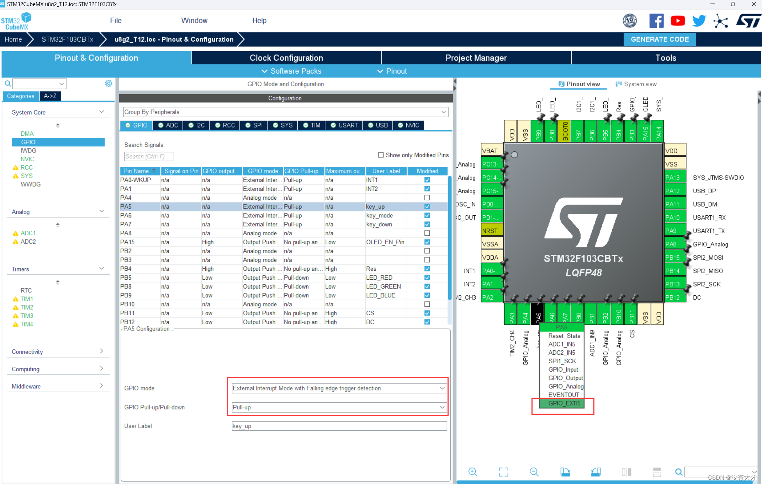The height and width of the screenshot is (484, 762).
Task: Open the GPIO mode dropdown
Action: [442, 388]
